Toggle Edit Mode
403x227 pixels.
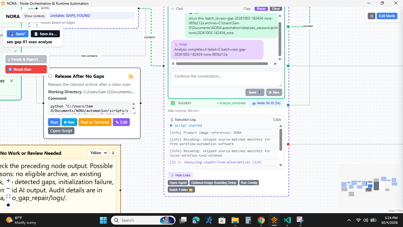387,16
